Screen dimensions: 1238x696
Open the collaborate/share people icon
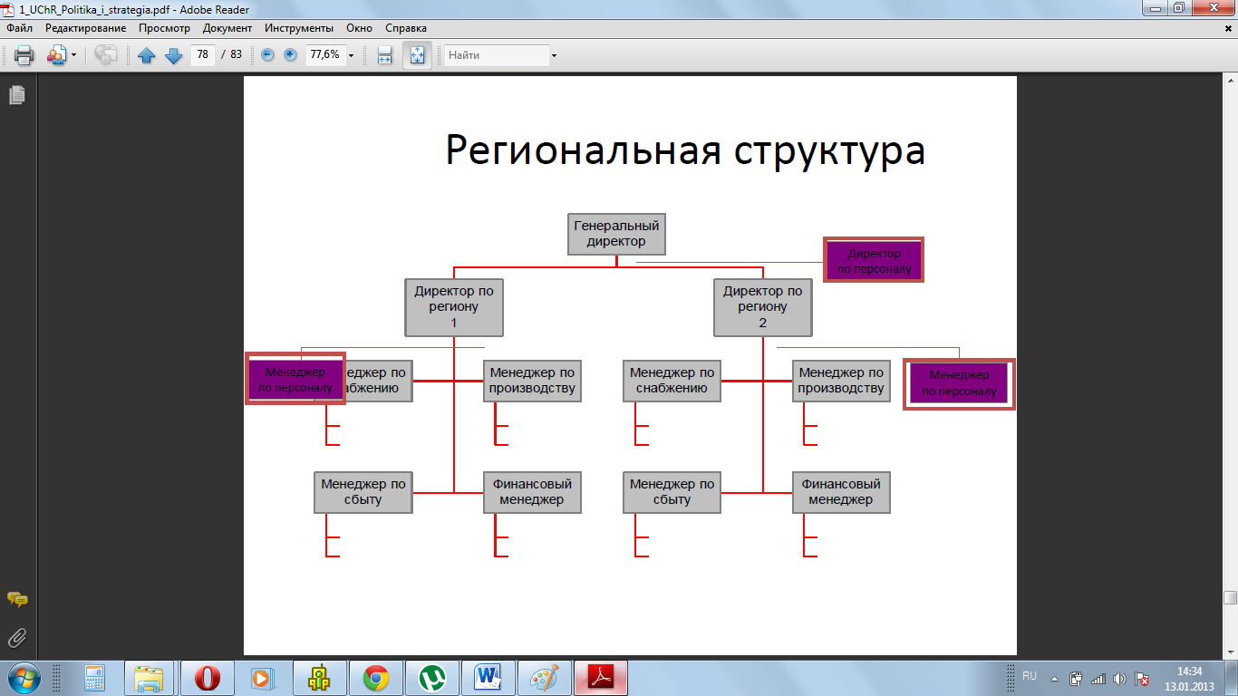(56, 55)
